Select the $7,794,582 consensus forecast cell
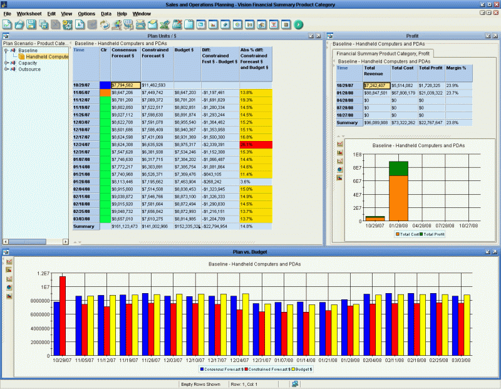 tap(126, 85)
